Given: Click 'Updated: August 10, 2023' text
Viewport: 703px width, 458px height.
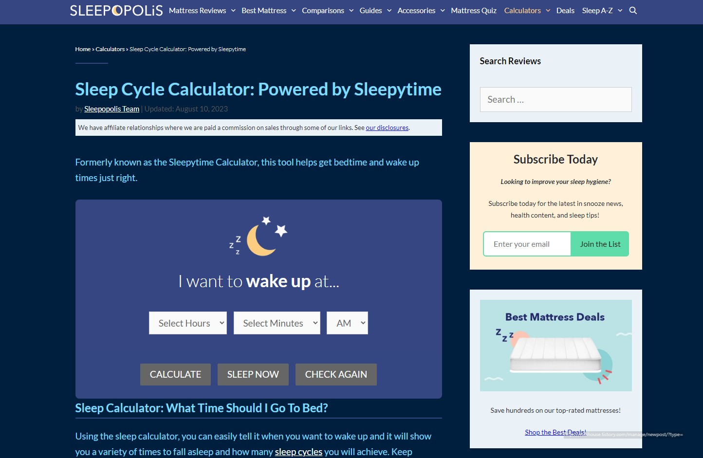Looking at the screenshot, I should click(186, 109).
